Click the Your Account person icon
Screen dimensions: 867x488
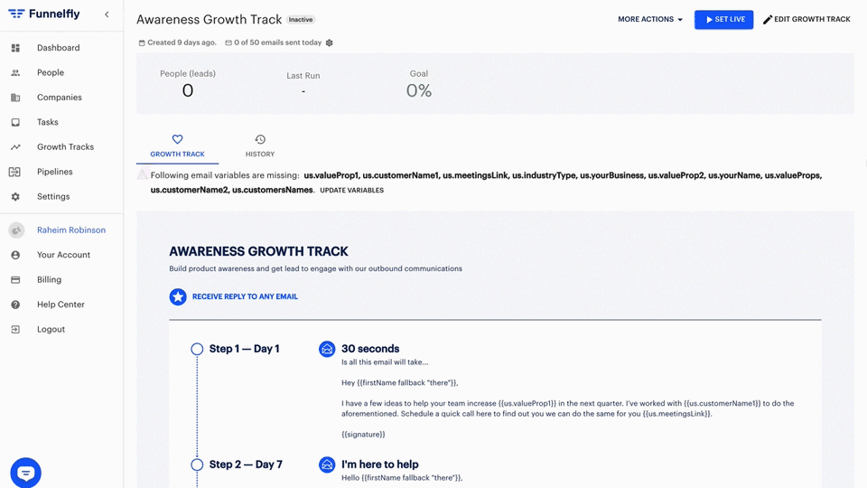coord(15,255)
